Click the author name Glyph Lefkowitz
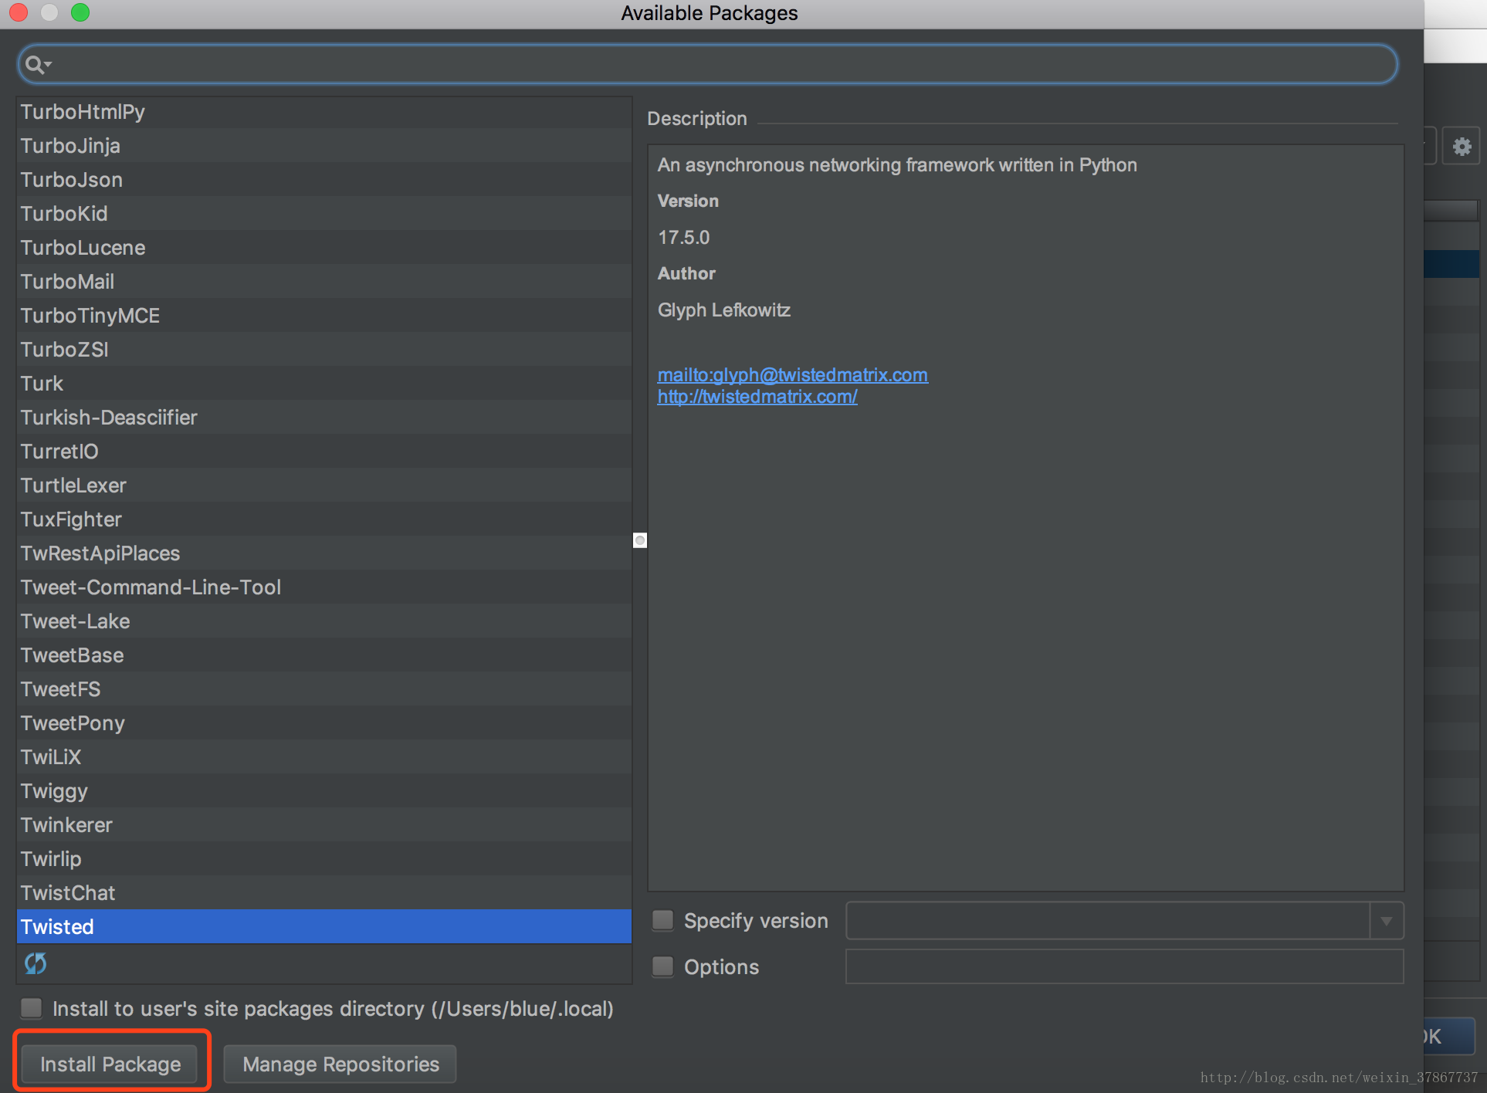Screen dimensions: 1487x1093 coord(723,310)
